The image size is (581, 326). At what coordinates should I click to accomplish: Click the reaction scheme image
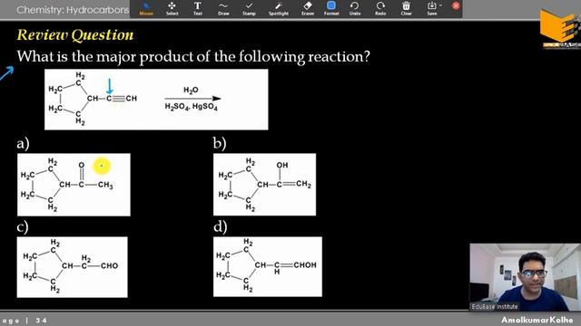click(156, 100)
